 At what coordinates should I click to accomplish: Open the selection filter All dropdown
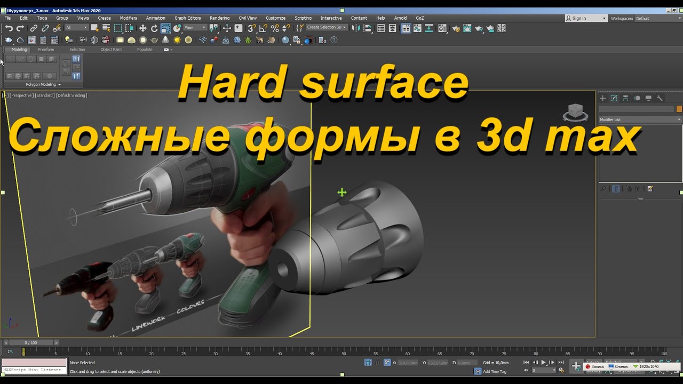pos(77,27)
